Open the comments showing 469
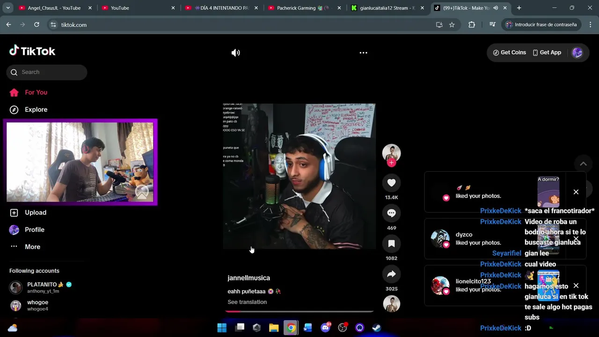599x337 pixels. 391,213
